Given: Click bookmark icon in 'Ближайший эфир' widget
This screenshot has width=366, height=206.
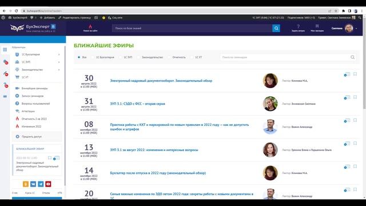Looking at the screenshot, I should [50, 158].
